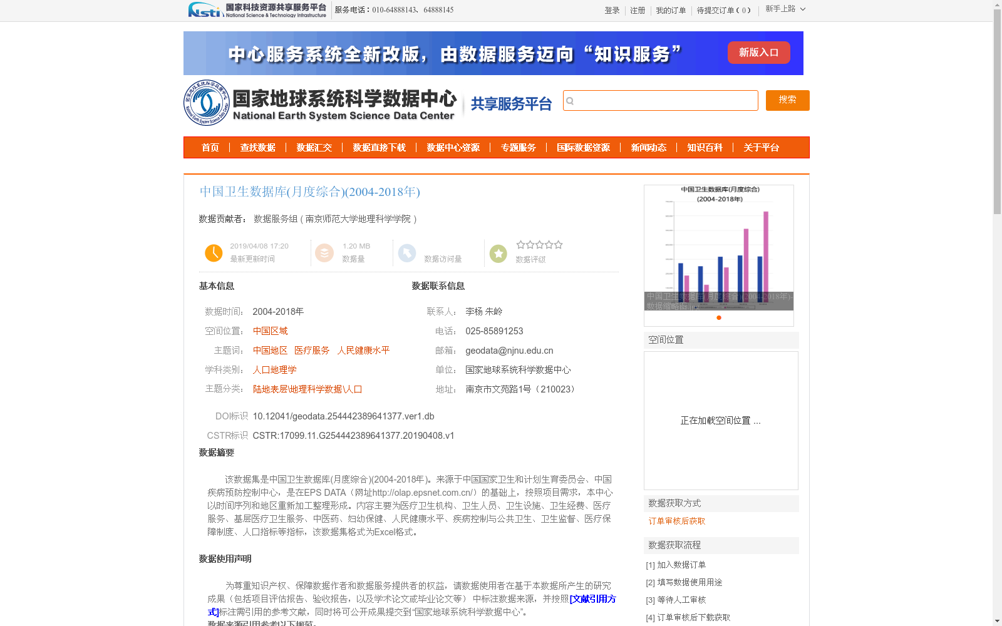This screenshot has height=626, width=1002.
Task: Rate dataset with the first star
Action: [x=520, y=245]
